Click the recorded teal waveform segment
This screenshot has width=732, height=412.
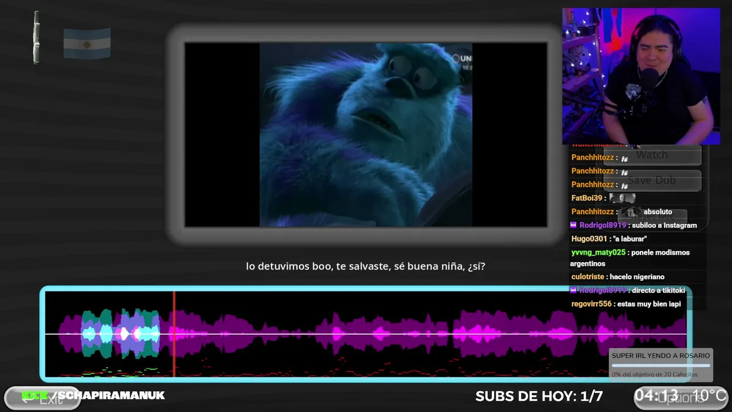pos(120,334)
